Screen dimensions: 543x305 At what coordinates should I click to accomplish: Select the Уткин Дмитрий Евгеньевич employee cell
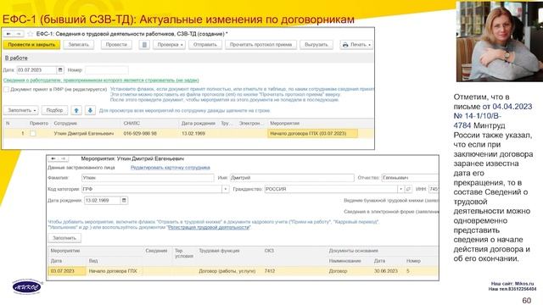click(84, 133)
